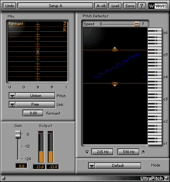Click the left -13.8 peak readout
Viewport: 170px width, 182px height.
(39, 167)
